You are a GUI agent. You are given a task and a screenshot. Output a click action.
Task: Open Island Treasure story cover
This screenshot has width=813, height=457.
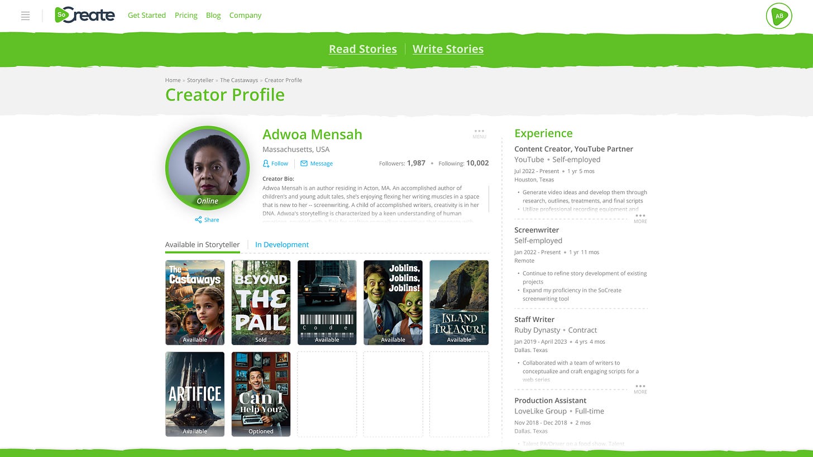459,302
